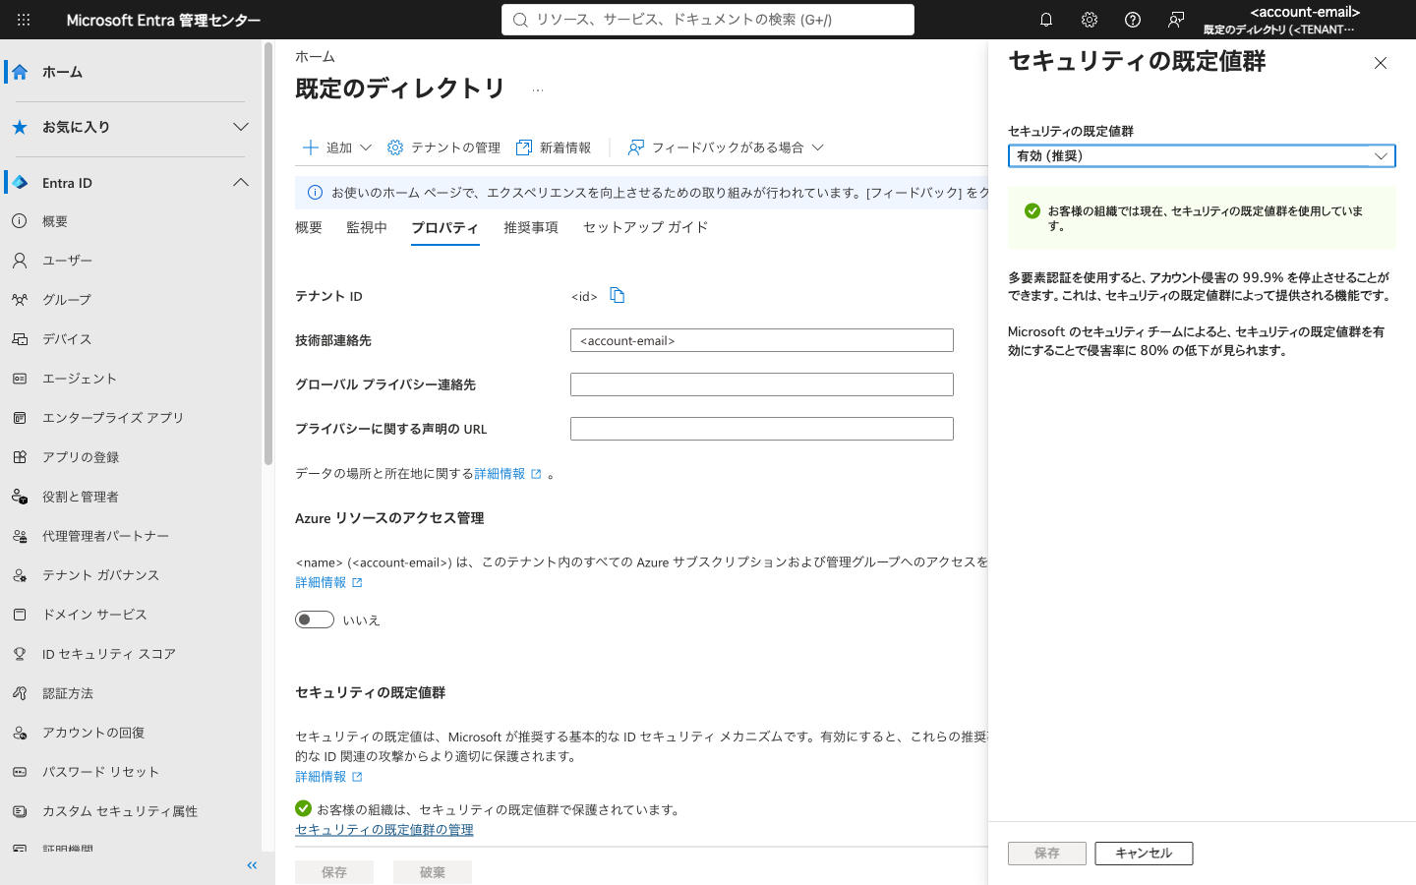Click the プライバシーに関する声明の URL field

click(x=762, y=429)
